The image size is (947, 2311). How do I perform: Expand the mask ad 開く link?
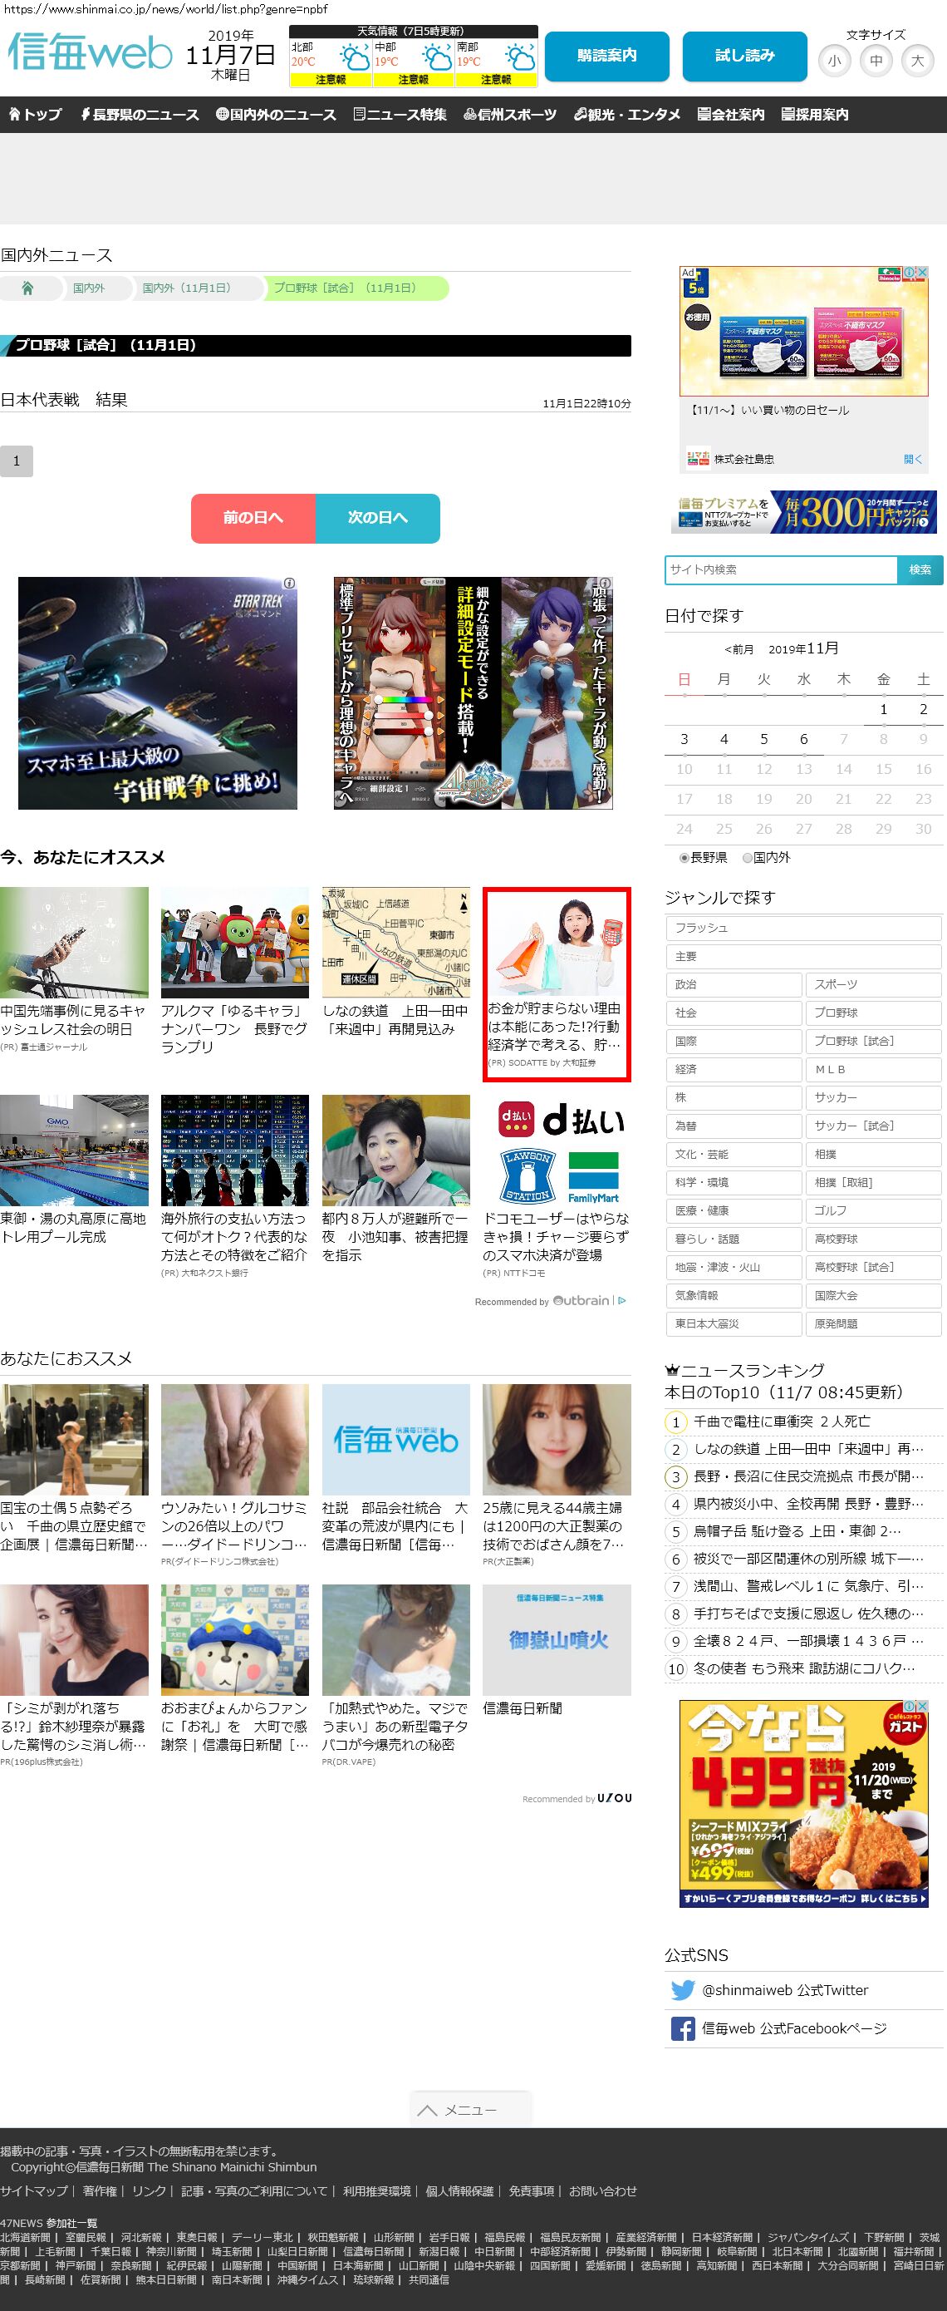pos(912,460)
